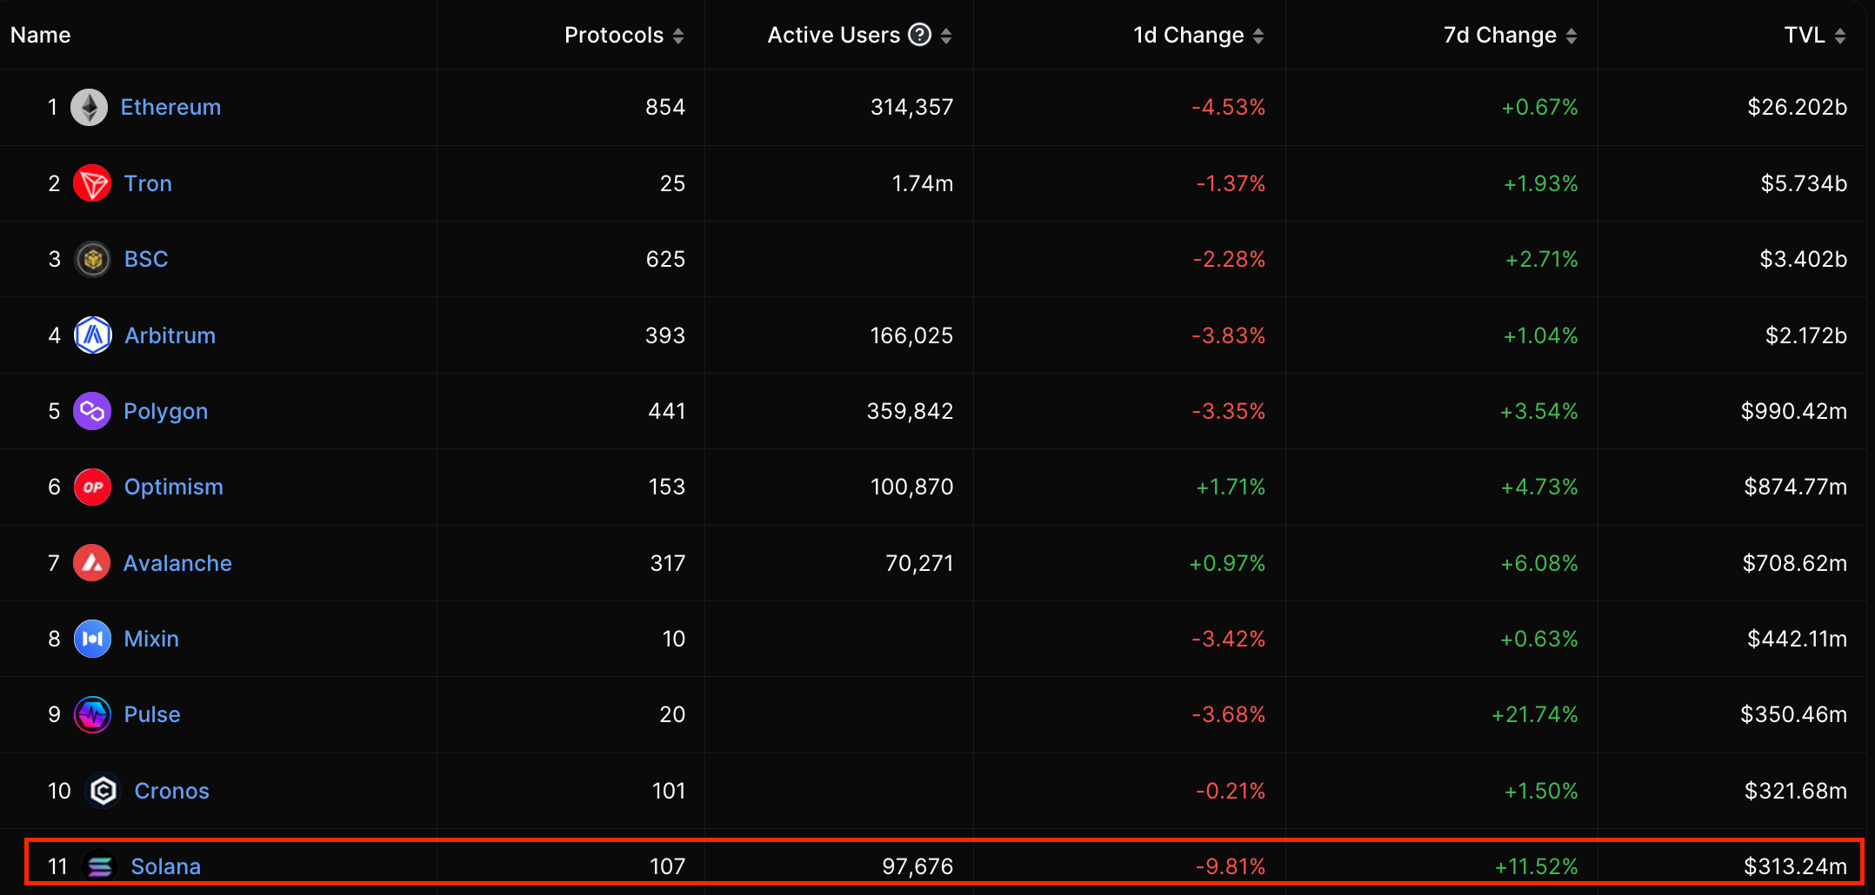Select Optimism 1d change +1.71%

(x=1231, y=487)
